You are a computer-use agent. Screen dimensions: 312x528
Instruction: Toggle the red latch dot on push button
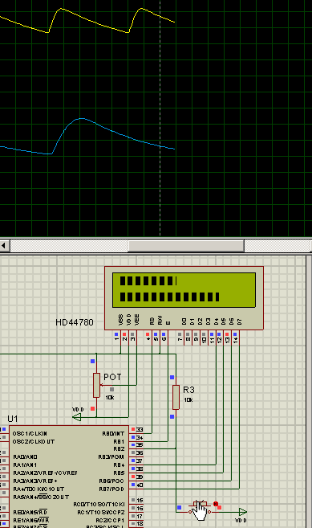(216, 504)
